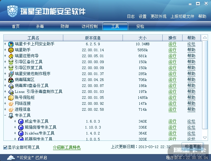Expand the 熊猫烧香专杀工具 row
This screenshot has width=211, height=161.
pyautogui.click(x=15, y=127)
